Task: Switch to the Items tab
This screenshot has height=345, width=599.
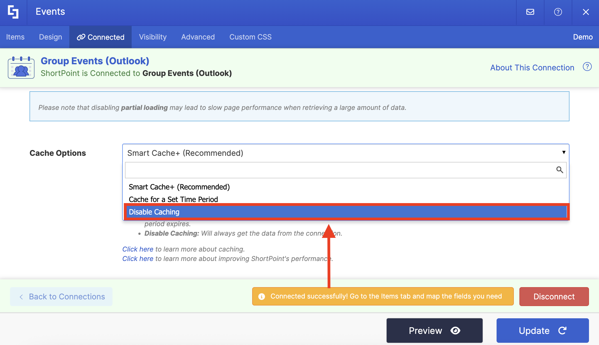Action: coord(15,37)
